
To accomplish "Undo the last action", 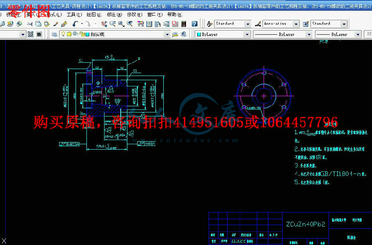I will 75,24.
